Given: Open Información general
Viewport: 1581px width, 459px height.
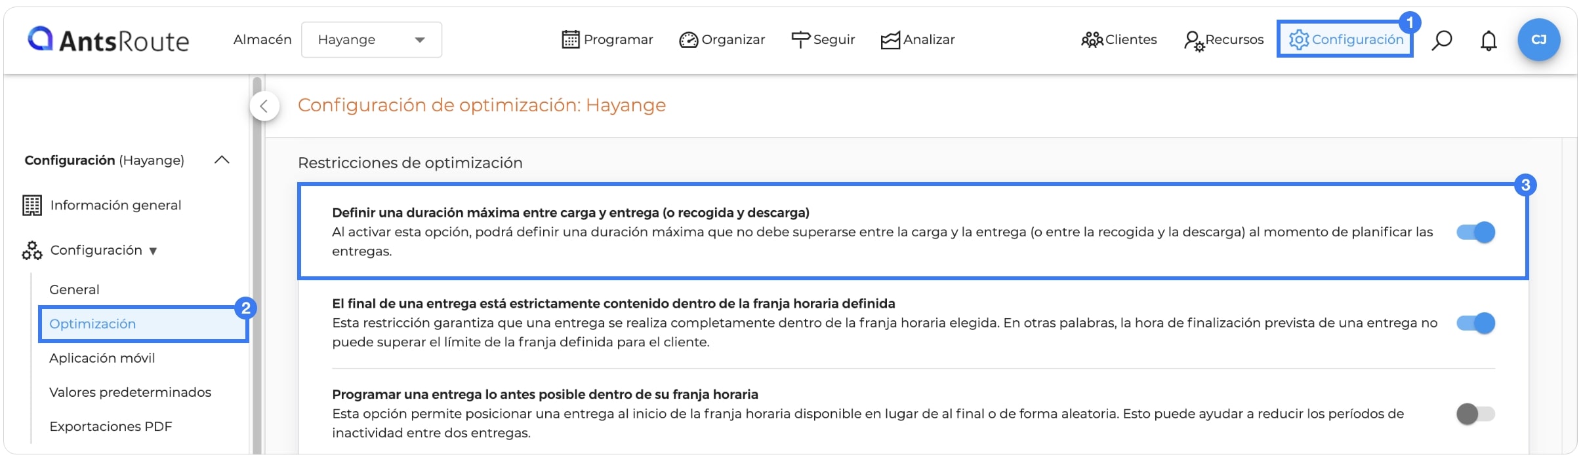Looking at the screenshot, I should 115,206.
